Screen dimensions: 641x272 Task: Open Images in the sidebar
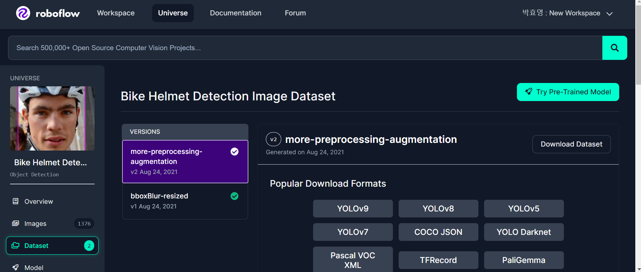[52, 223]
